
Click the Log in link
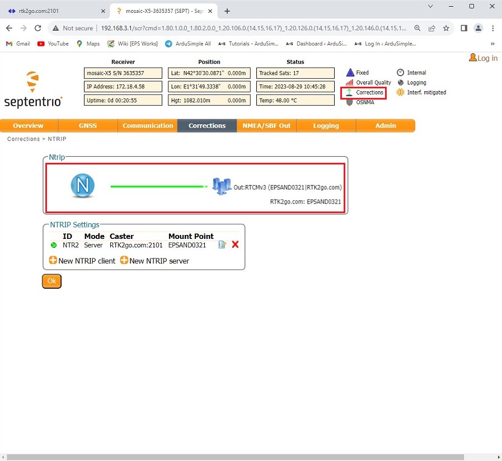483,58
